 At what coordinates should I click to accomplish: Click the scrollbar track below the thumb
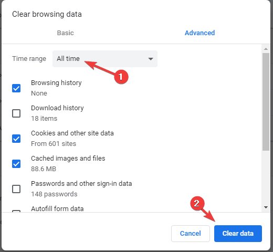(266, 177)
